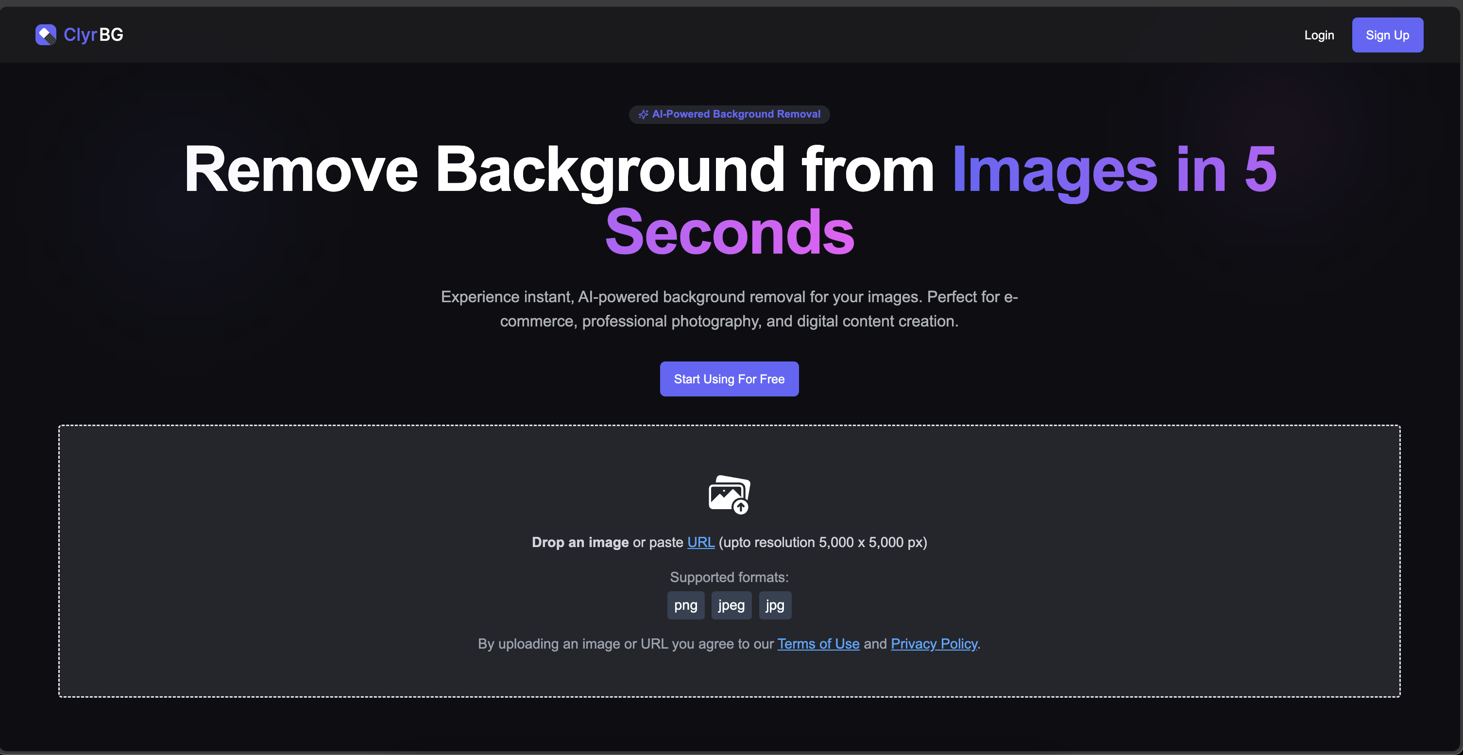This screenshot has height=755, width=1463.
Task: Click the Supported formats label
Action: point(729,577)
